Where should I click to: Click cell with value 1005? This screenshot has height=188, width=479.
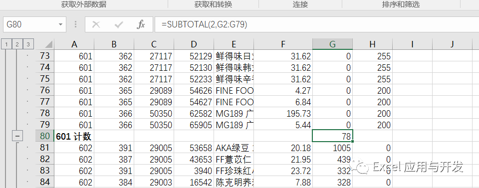[x=332, y=148]
